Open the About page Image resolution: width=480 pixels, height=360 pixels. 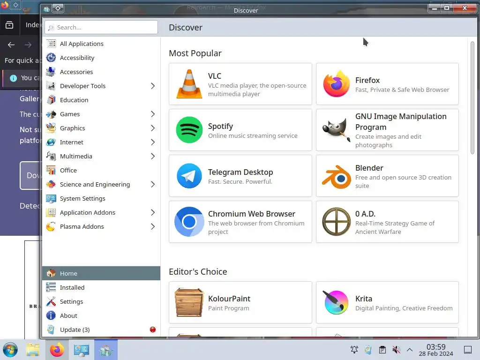tap(101, 315)
